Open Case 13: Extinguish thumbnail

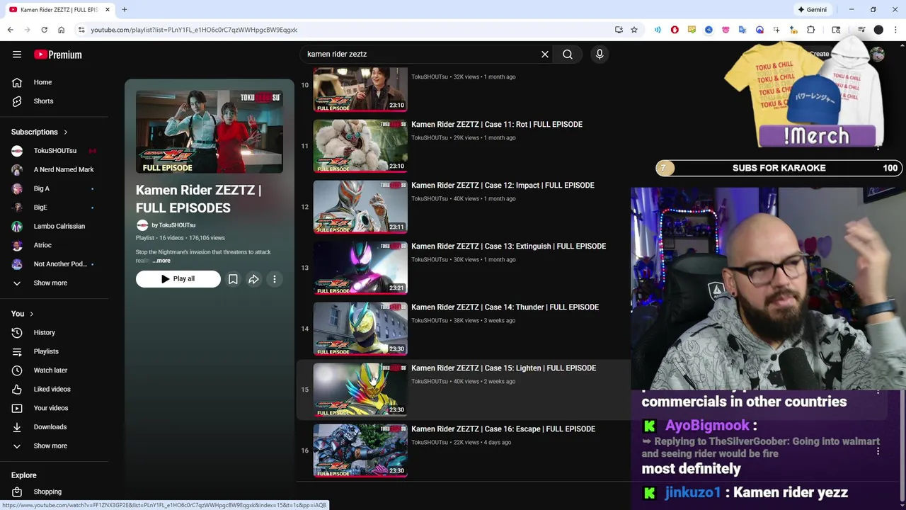point(360,268)
